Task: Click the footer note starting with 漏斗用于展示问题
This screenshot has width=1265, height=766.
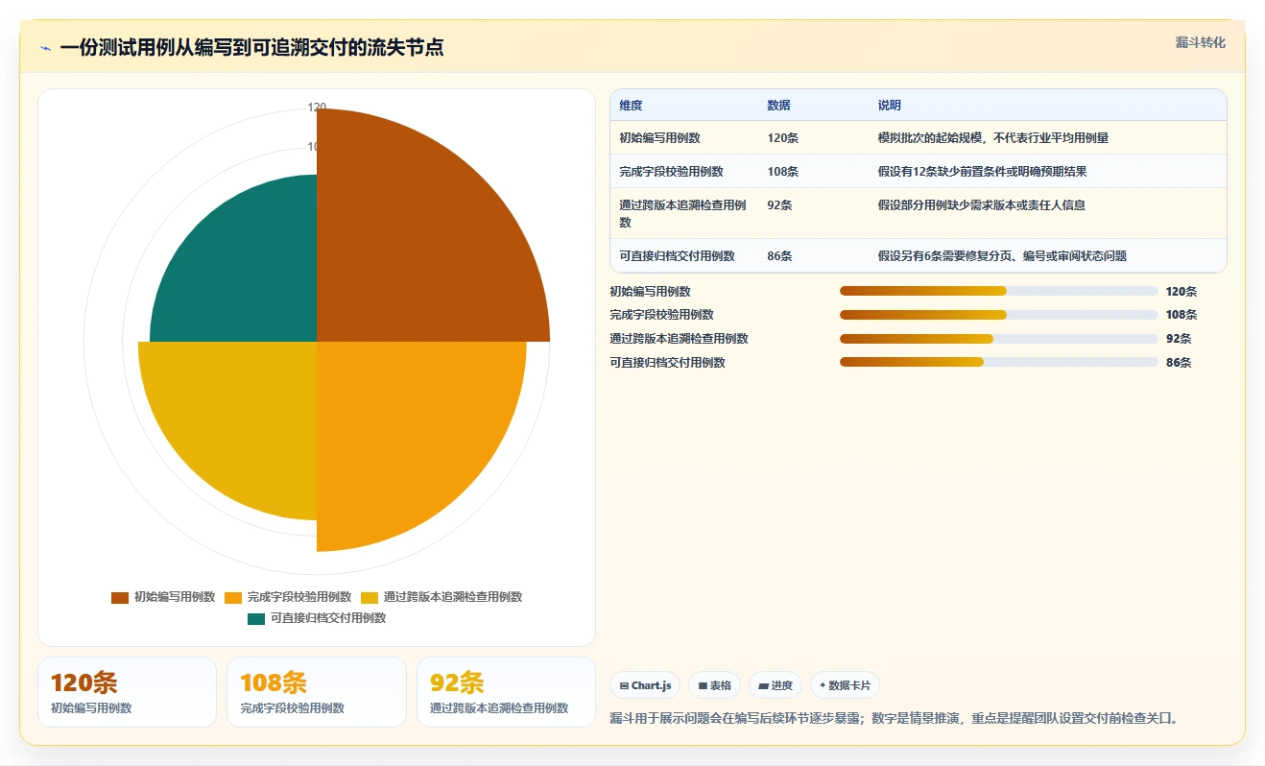Action: (894, 718)
